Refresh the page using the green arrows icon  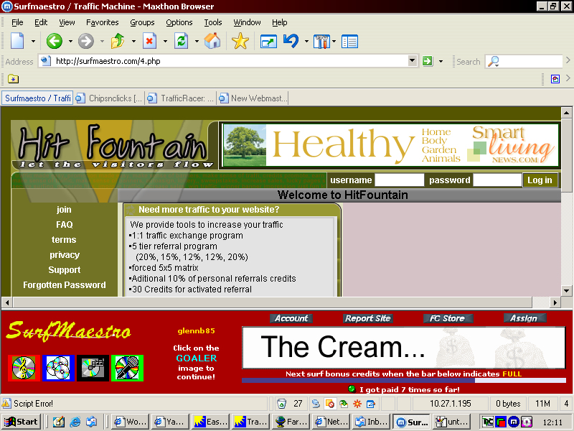point(182,41)
